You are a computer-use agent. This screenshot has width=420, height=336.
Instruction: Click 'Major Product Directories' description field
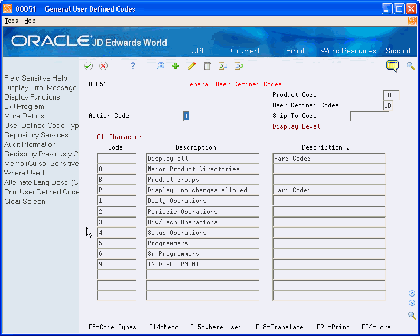coord(203,169)
